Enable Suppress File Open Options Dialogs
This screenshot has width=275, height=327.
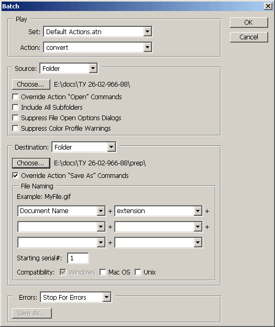(x=15, y=118)
